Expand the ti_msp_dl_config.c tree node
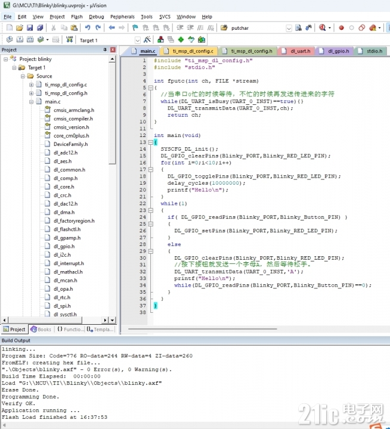This screenshot has width=390, height=429. [31, 85]
